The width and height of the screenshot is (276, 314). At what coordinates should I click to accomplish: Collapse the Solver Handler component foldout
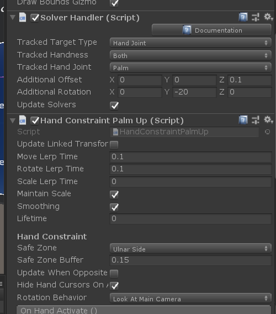click(13, 18)
